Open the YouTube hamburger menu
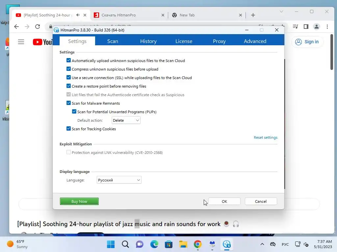 (21, 42)
